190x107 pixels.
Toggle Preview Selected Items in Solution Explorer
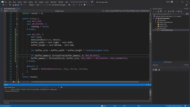181,11
